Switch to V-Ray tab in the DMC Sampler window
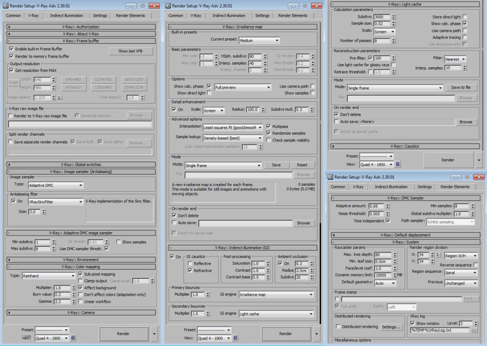This screenshot has height=346, width=487. point(358,187)
